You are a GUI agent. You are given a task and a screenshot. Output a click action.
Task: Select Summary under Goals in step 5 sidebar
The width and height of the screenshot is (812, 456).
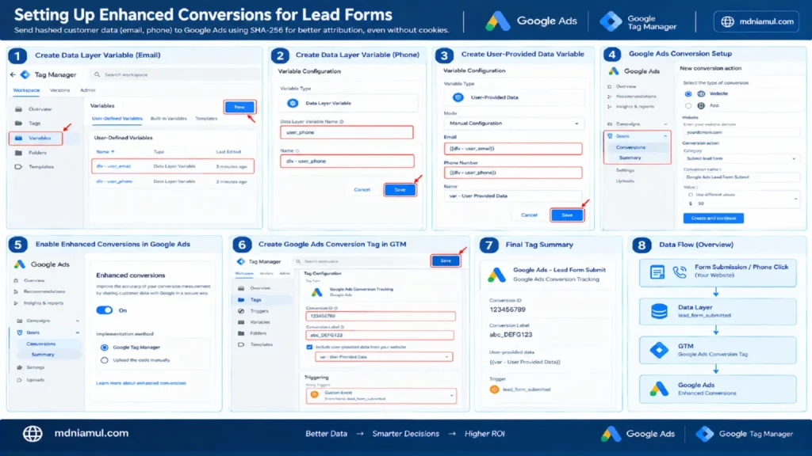(43, 355)
